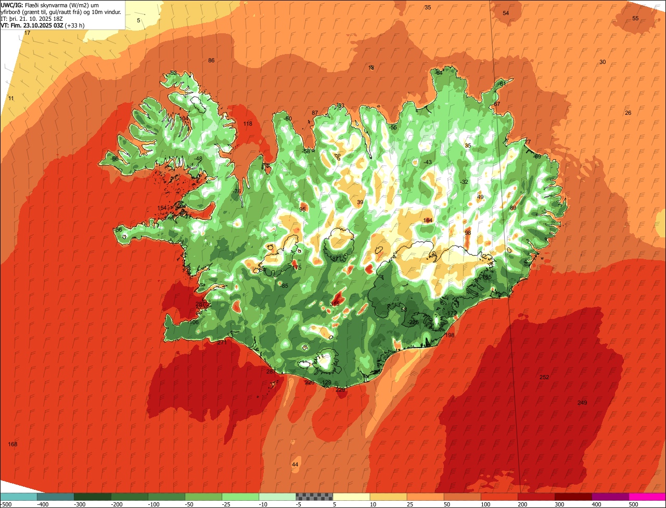The image size is (666, 508).
Task: Click the value 168 in the southwest corner
Action: pos(13,444)
